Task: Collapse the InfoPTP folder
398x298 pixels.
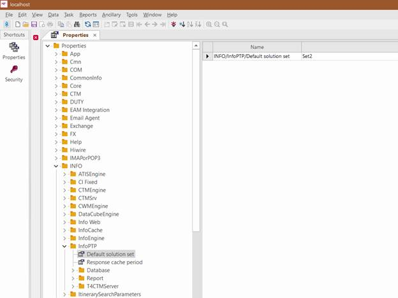Action: point(64,246)
